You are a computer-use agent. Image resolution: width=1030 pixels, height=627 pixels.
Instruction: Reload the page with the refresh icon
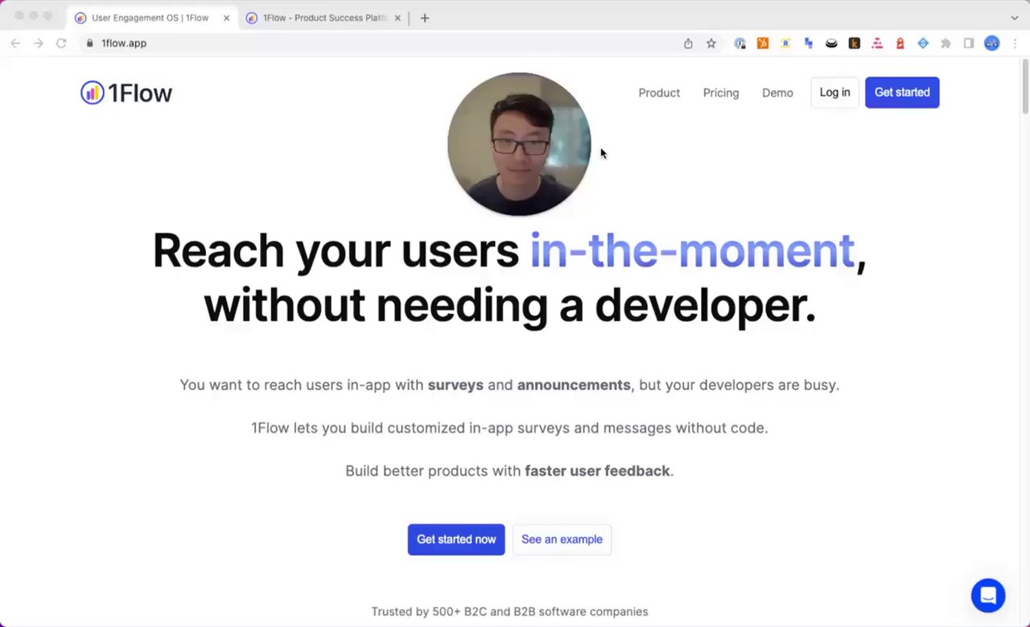[61, 43]
